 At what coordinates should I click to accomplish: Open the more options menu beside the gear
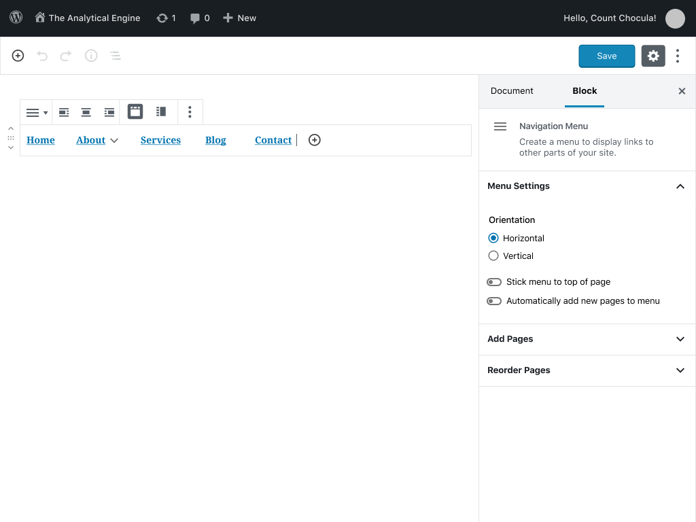[x=678, y=56]
